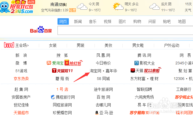Switch to the 贴吧 search tab
The image size is (193, 118).
click(x=167, y=21)
